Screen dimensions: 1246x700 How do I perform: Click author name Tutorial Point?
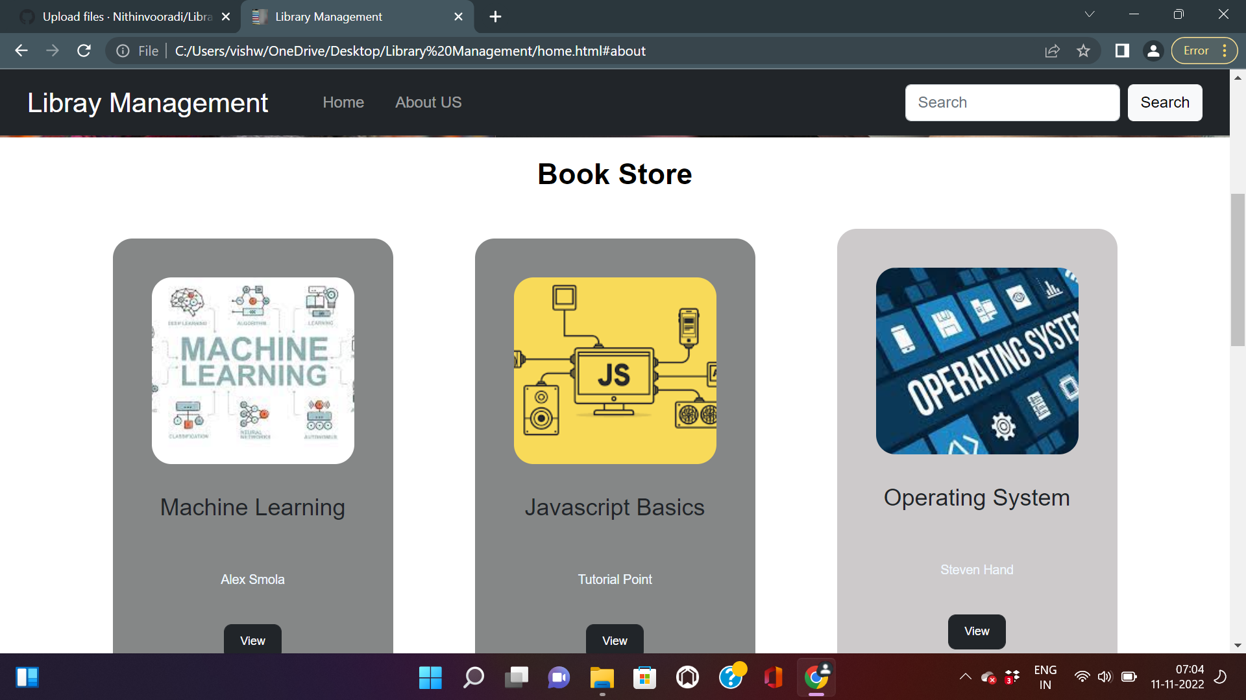tap(615, 579)
